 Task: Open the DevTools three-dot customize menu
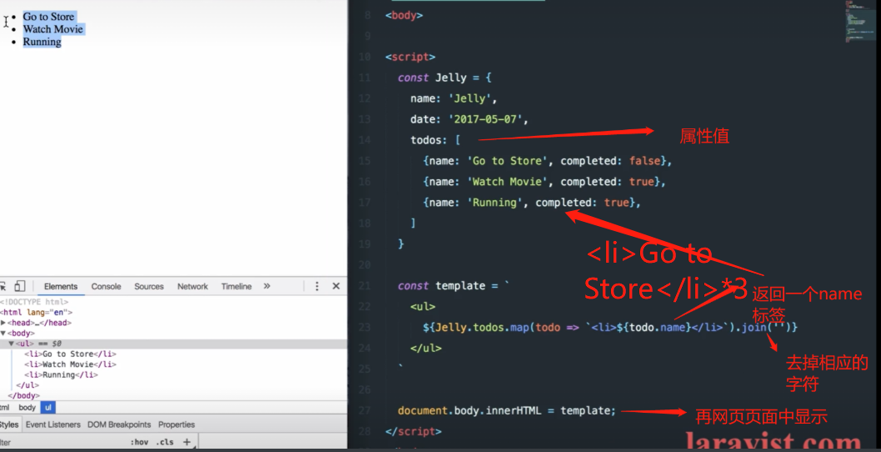tap(317, 286)
